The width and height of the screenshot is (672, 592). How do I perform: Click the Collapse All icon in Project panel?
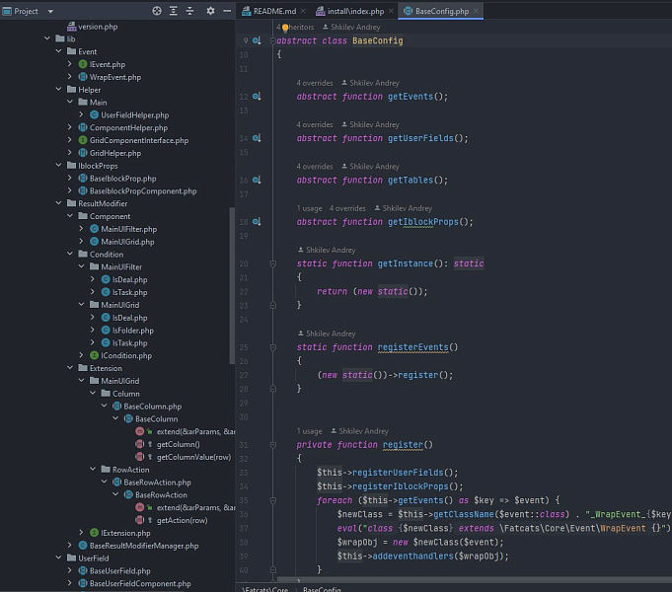coord(190,11)
